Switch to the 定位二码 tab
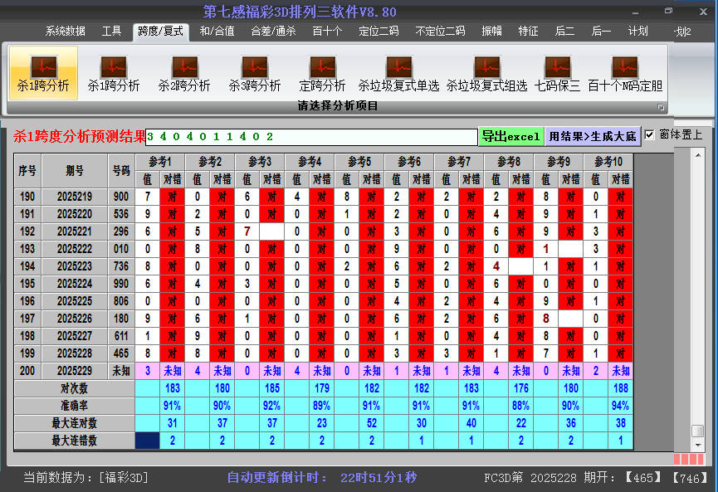The height and width of the screenshot is (492, 718). point(379,32)
